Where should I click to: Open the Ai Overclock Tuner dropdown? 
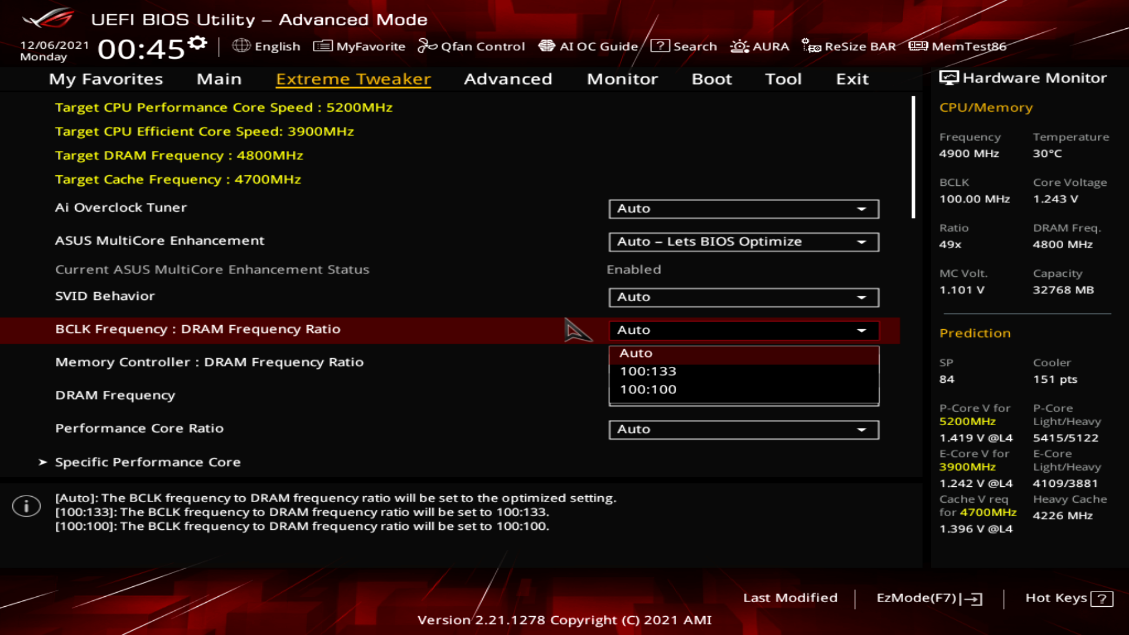pos(743,209)
